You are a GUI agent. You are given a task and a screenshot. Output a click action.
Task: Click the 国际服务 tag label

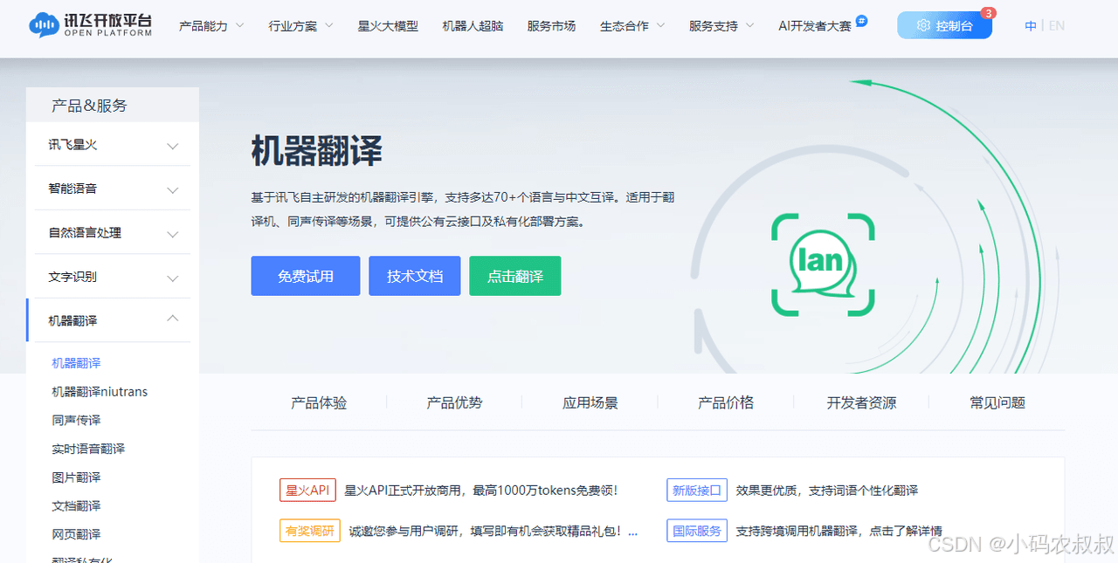697,530
